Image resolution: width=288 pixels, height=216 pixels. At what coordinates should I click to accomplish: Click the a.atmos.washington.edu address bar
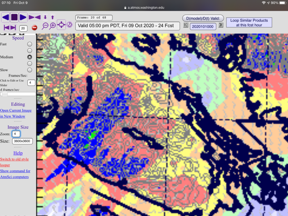point(144,8)
